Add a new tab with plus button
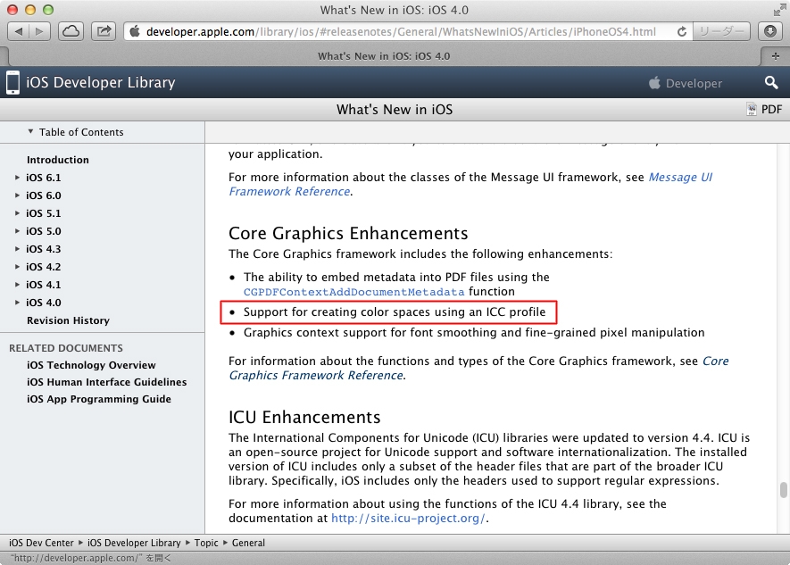 776,55
